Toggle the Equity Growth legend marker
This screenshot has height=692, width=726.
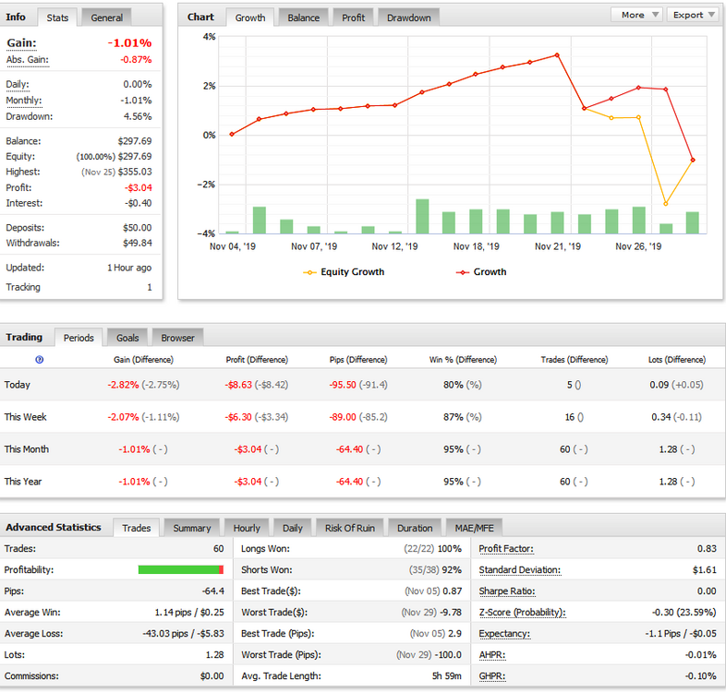tap(309, 272)
